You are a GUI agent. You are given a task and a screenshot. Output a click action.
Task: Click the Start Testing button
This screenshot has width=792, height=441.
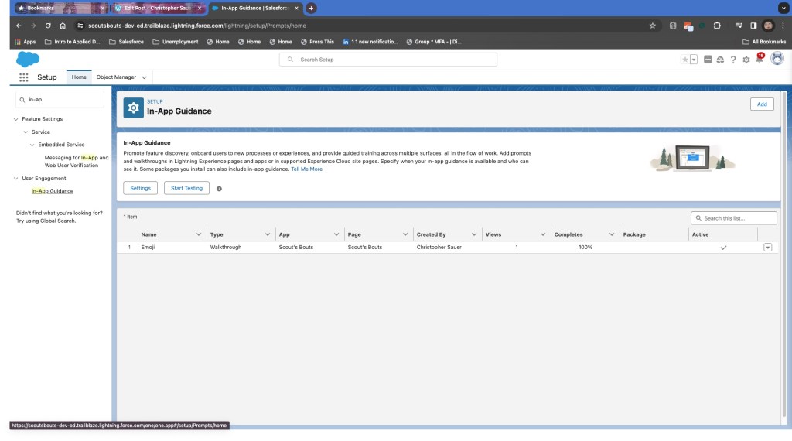pyautogui.click(x=186, y=188)
